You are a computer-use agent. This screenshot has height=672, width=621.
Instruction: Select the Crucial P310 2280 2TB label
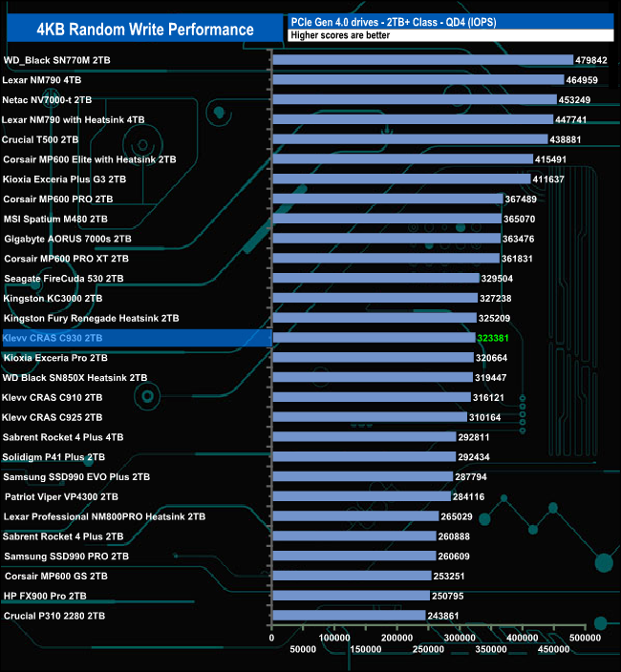pos(54,616)
